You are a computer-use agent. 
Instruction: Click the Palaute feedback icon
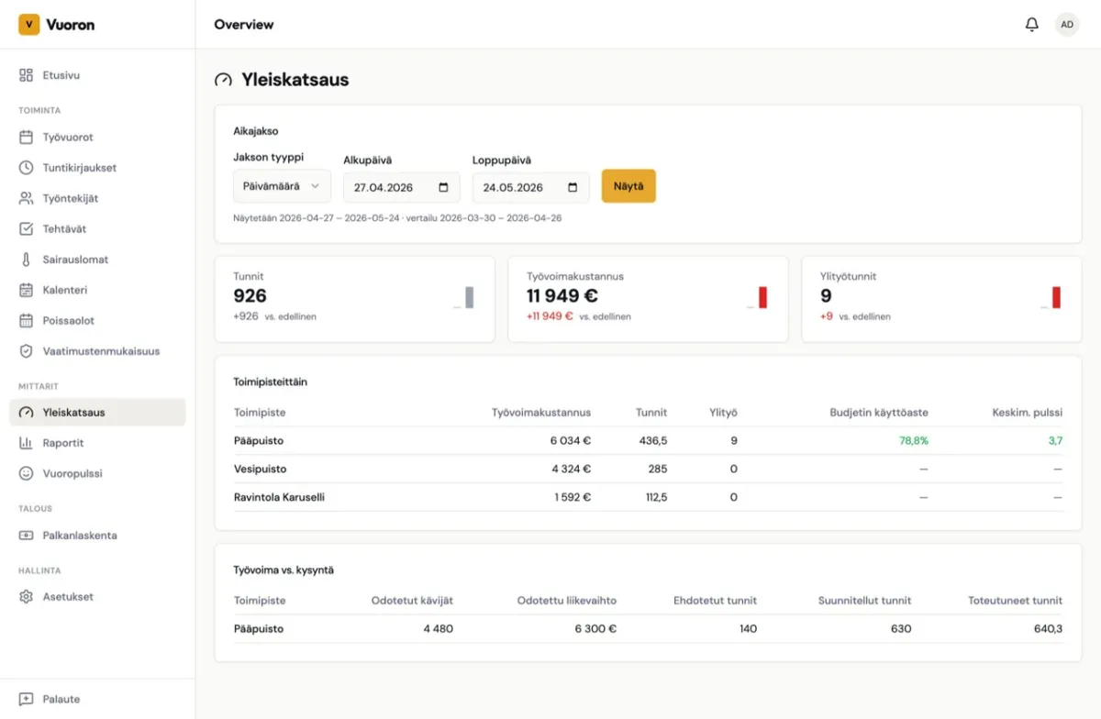point(26,699)
